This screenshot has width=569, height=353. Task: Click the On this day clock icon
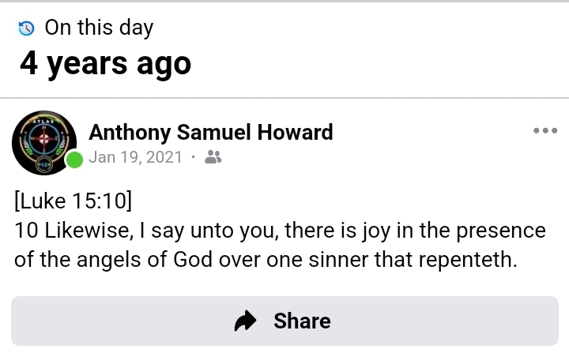(27, 28)
